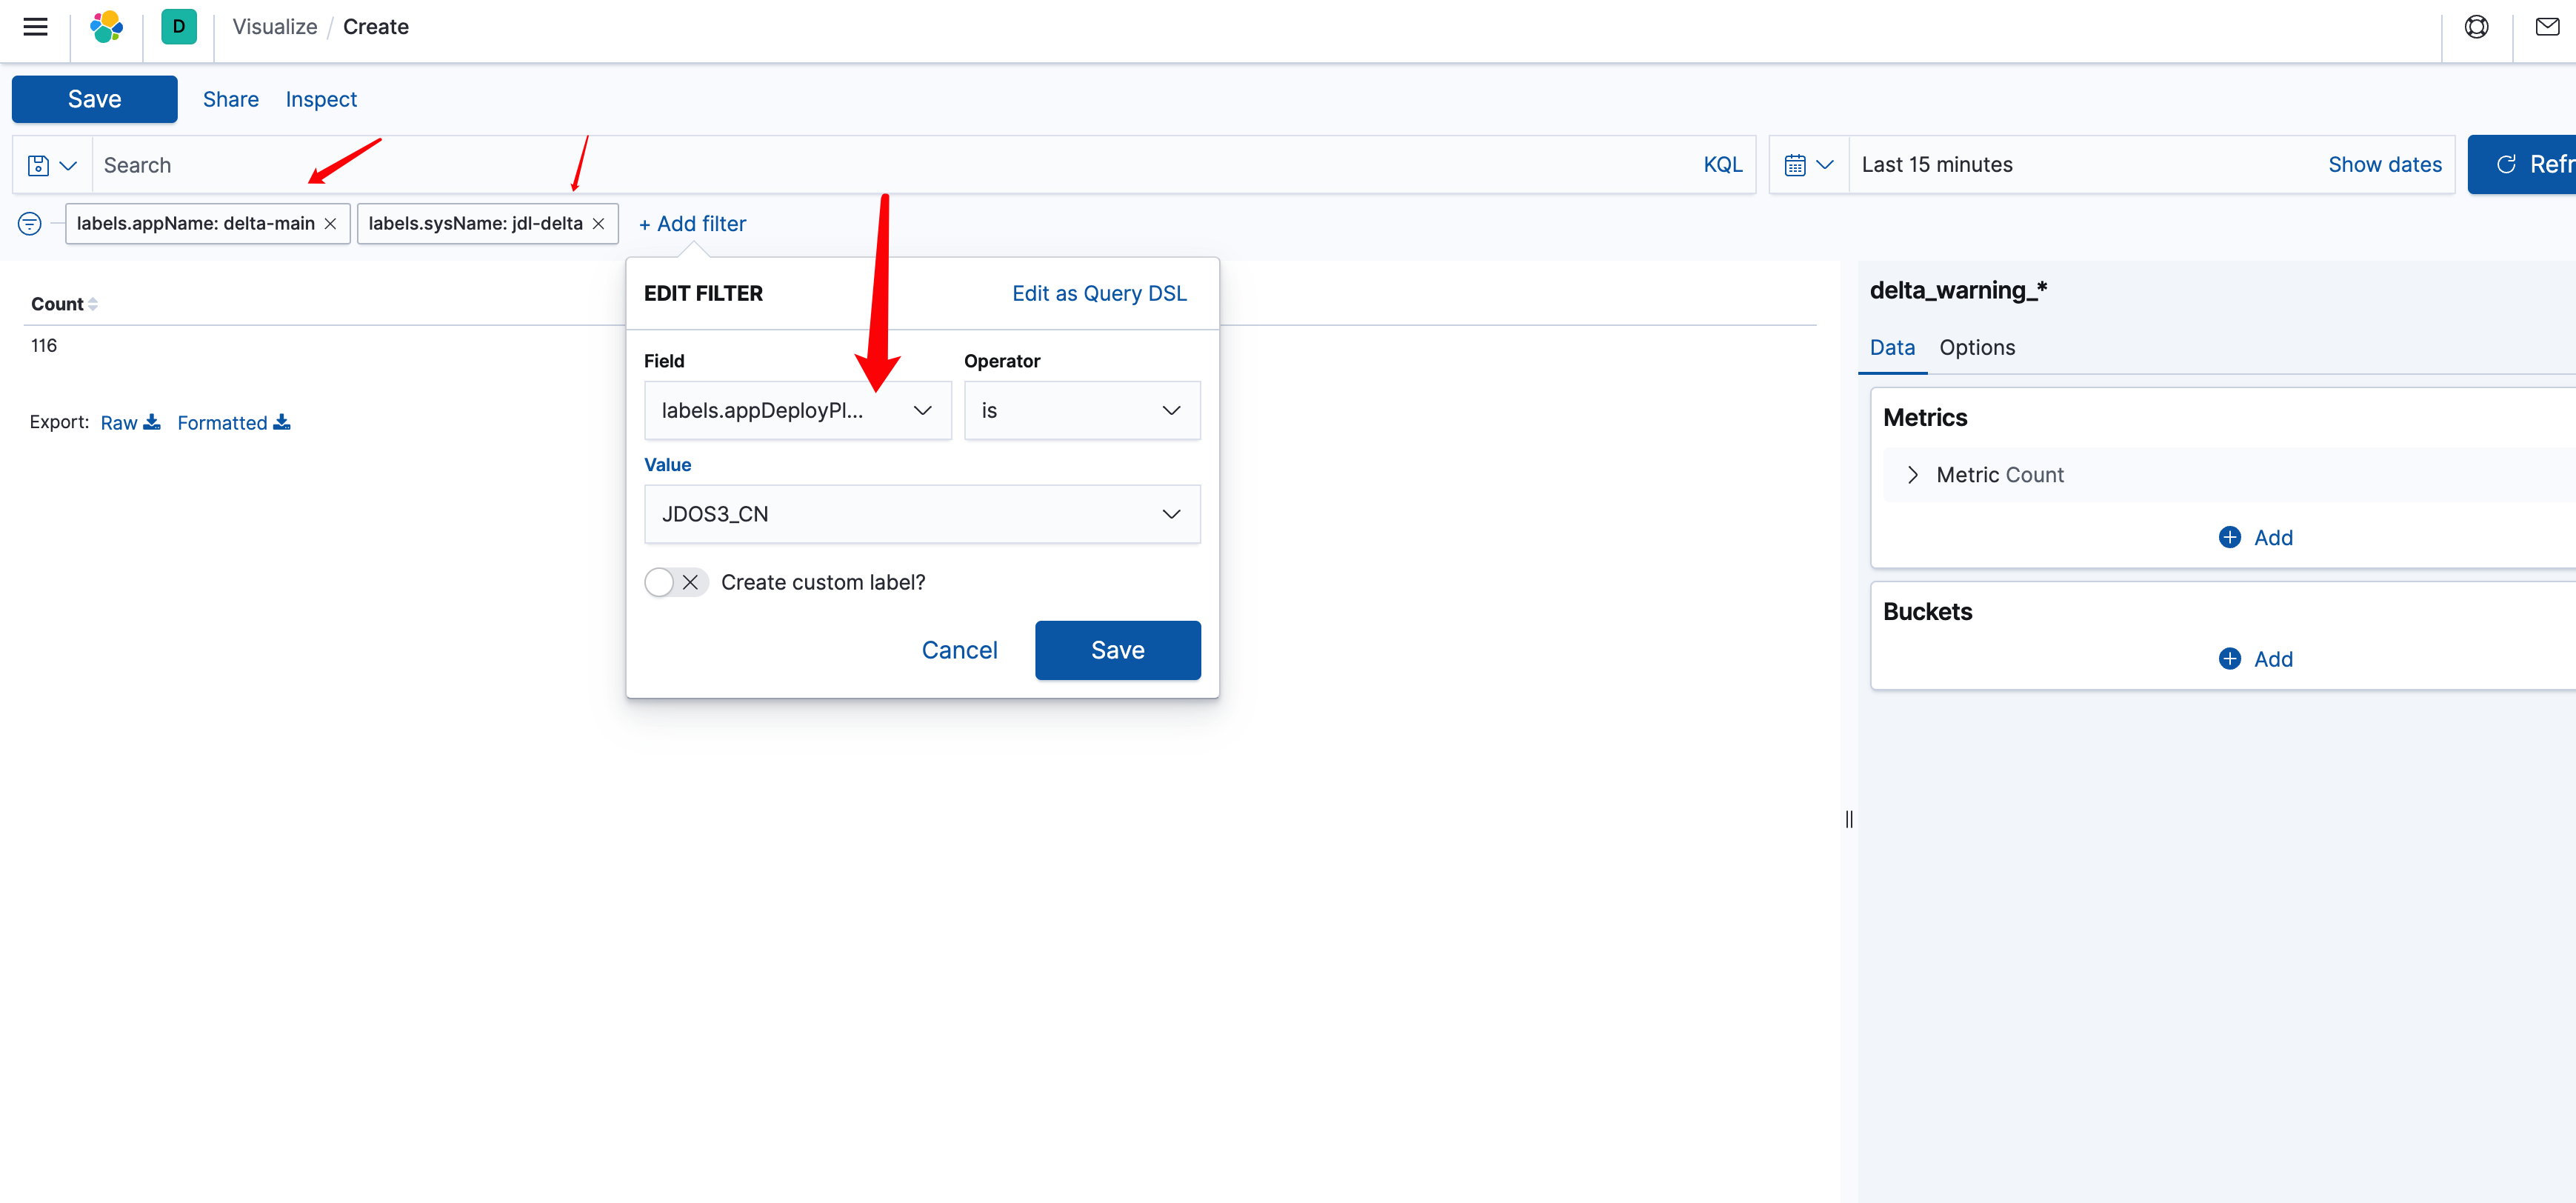Click Add under Buckets
2576x1203 pixels.
[x=2272, y=659]
